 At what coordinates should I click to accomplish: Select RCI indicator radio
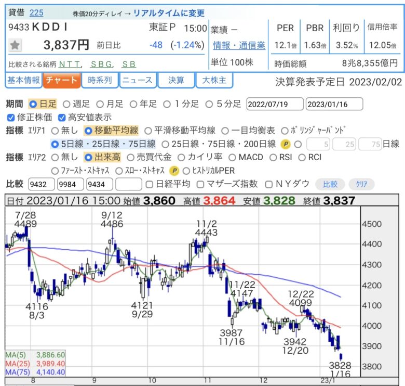pyautogui.click(x=302, y=158)
